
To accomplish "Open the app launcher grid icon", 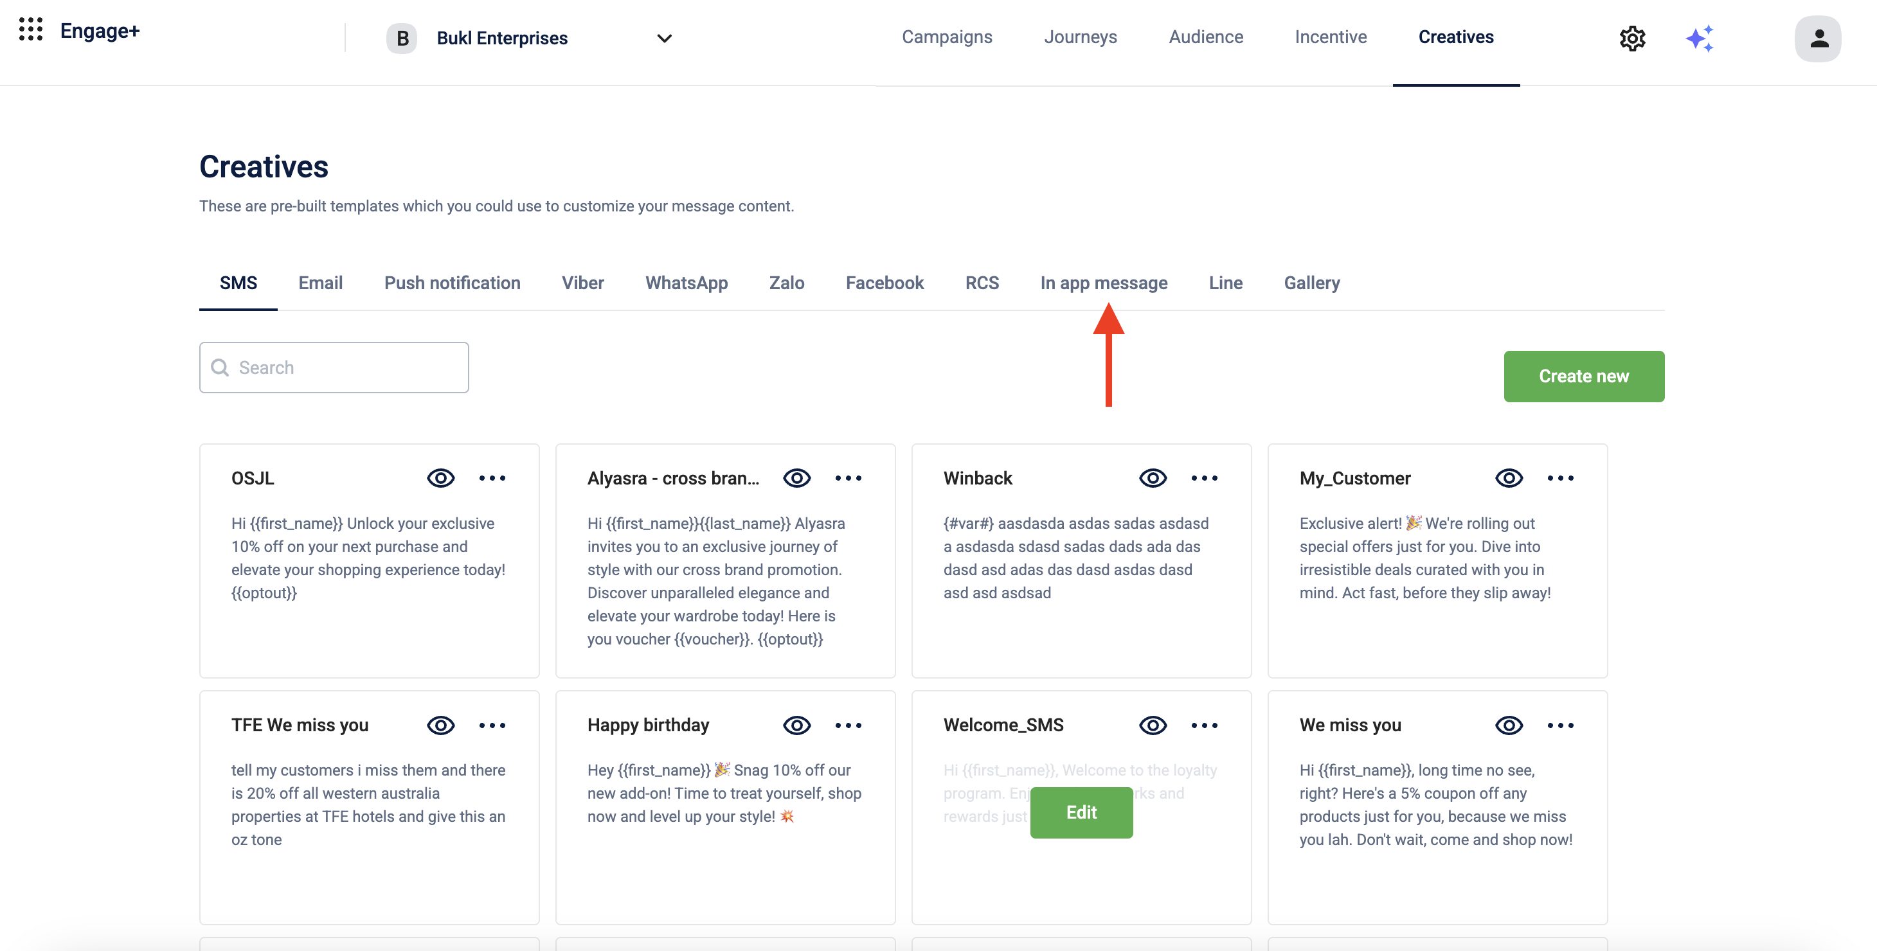I will pos(31,30).
